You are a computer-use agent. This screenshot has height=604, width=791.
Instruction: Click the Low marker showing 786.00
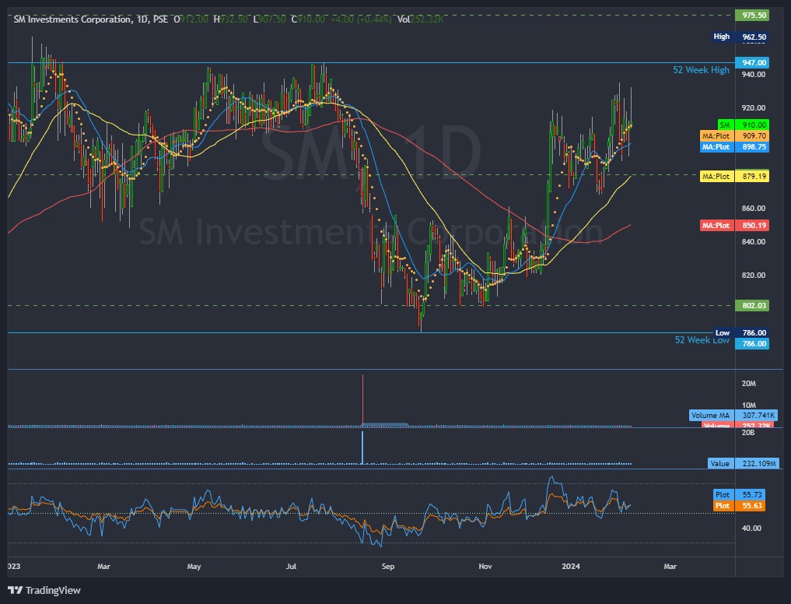pyautogui.click(x=736, y=332)
